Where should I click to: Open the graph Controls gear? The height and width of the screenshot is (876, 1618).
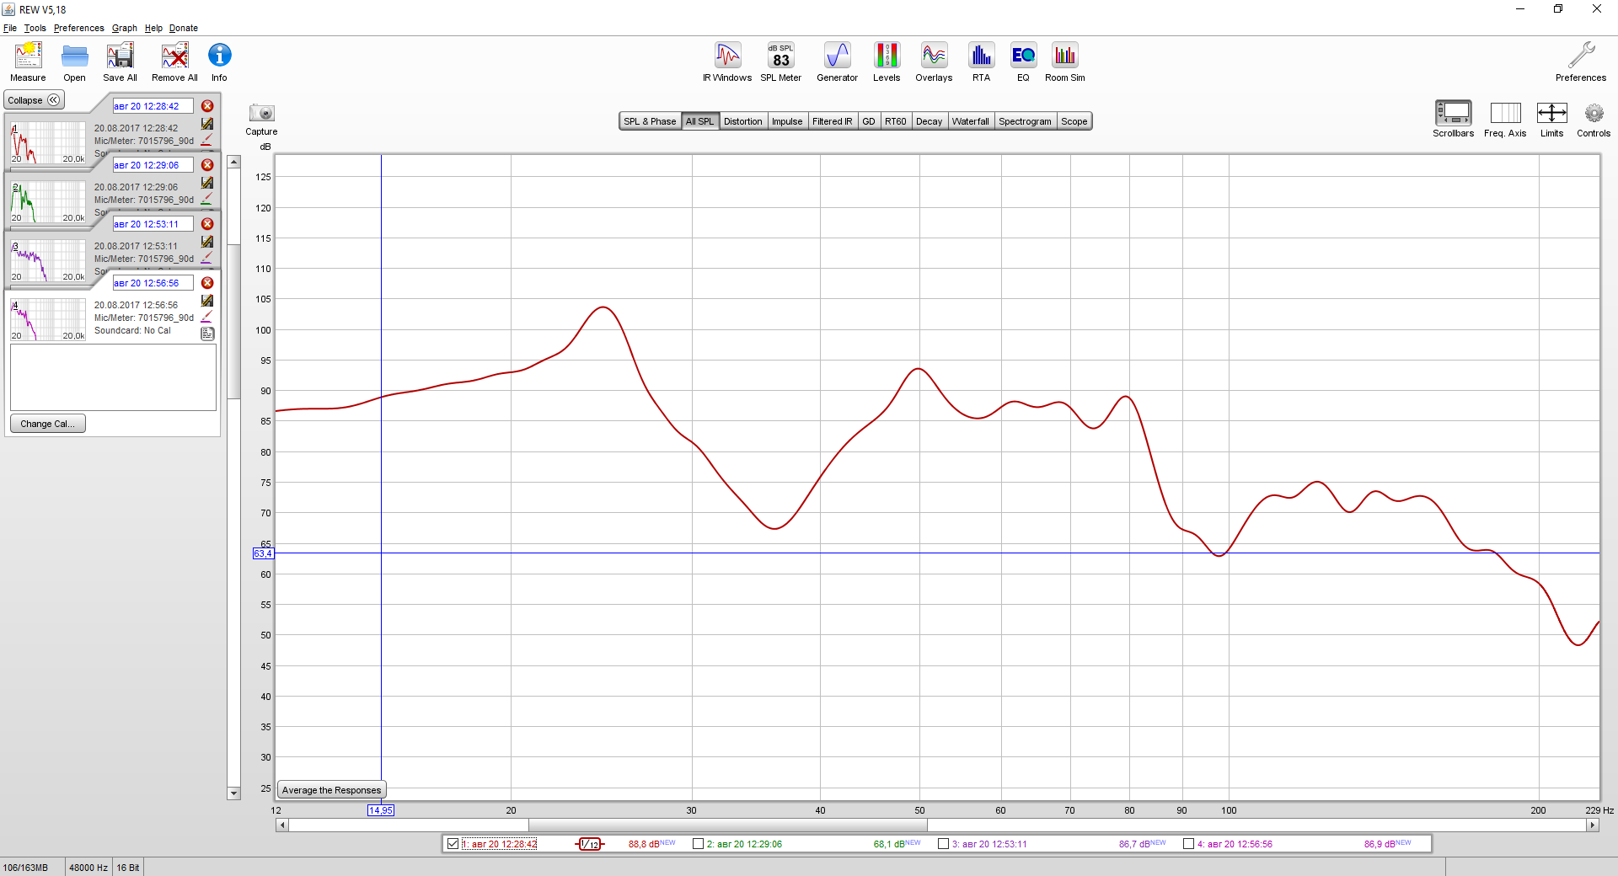pos(1594,119)
